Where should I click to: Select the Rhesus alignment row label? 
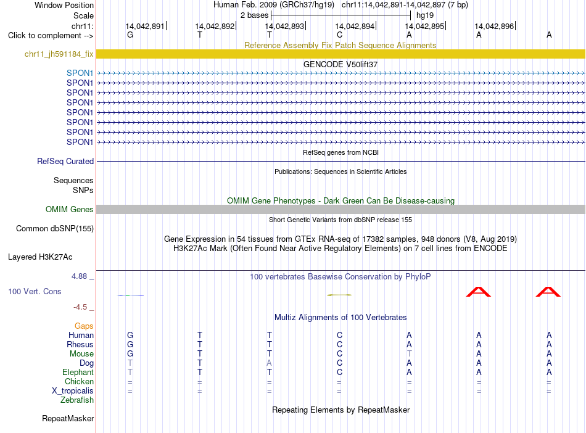click(x=80, y=344)
